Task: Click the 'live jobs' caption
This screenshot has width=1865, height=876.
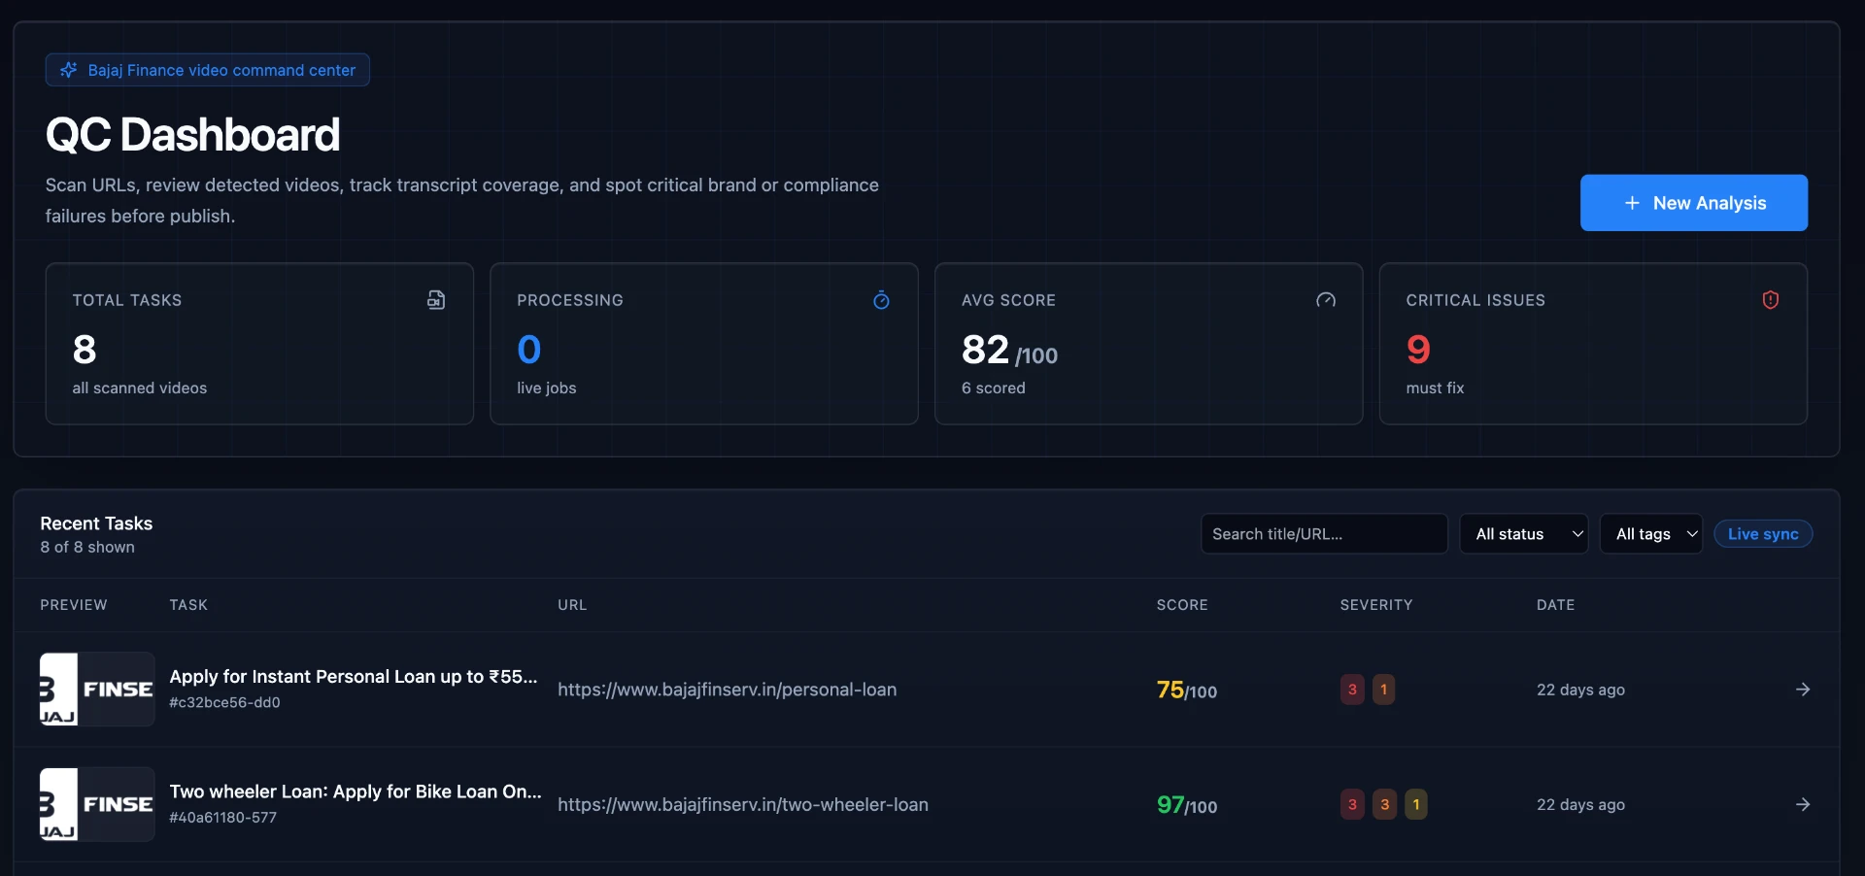Action: coord(547,387)
